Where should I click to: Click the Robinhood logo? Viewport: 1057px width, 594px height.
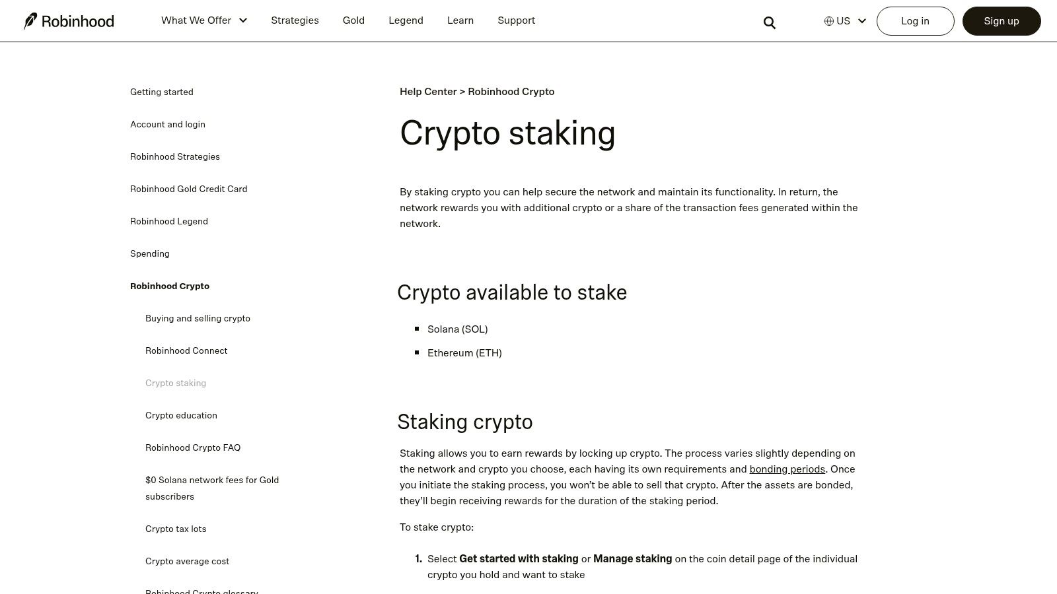click(68, 20)
